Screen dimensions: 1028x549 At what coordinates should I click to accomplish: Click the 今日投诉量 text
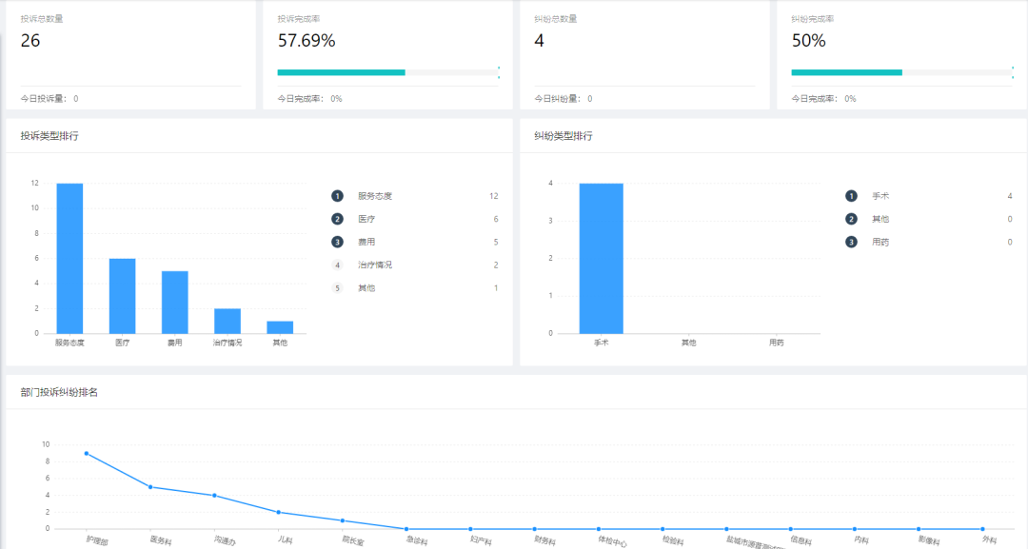point(49,98)
